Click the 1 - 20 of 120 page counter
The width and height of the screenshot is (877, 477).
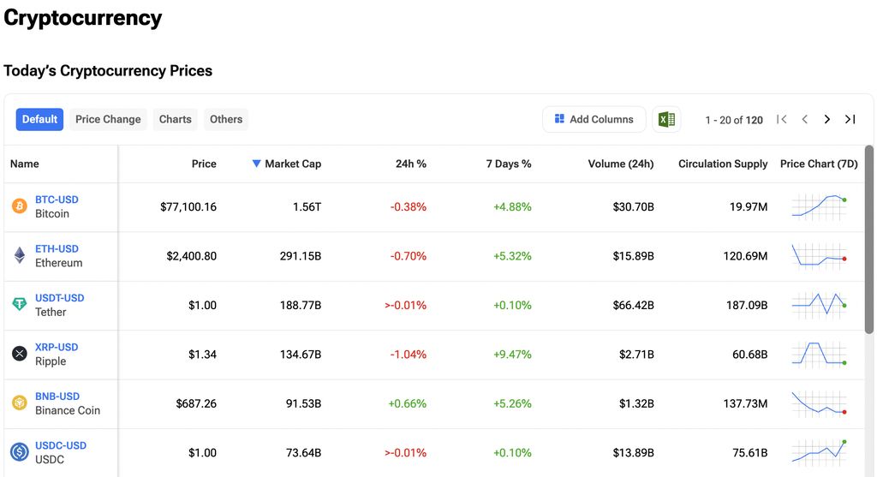(x=734, y=120)
